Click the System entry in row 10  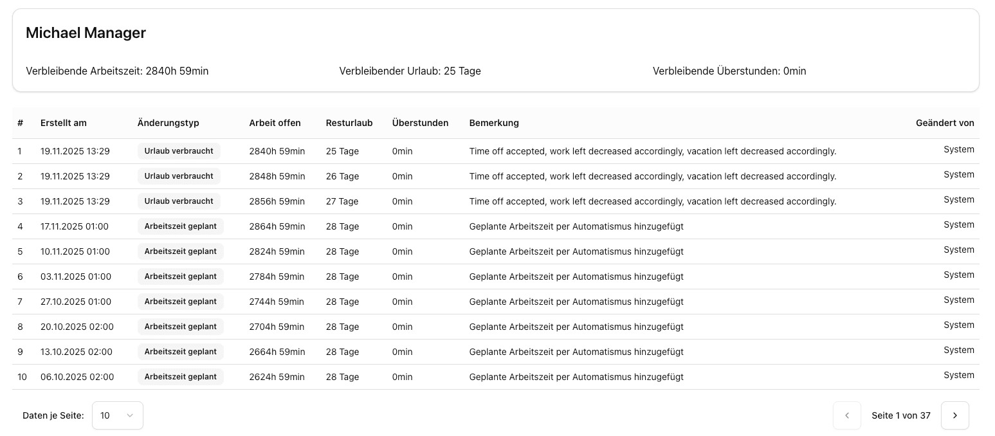click(959, 375)
